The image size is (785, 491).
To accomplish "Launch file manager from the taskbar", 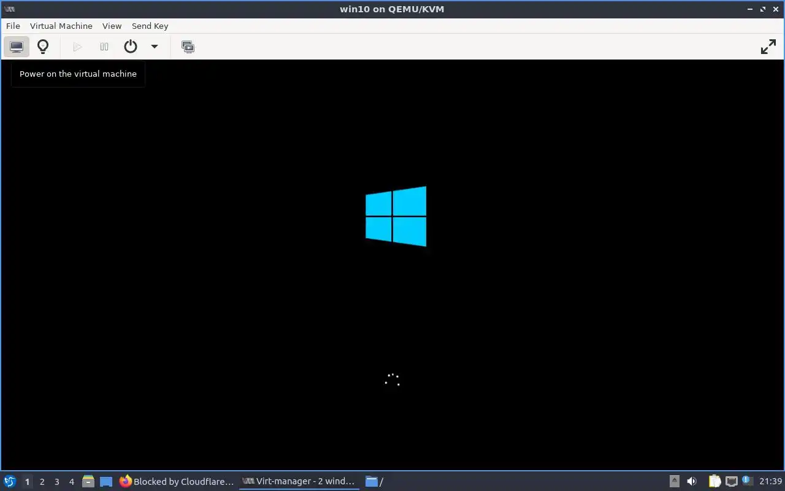I will click(x=88, y=481).
